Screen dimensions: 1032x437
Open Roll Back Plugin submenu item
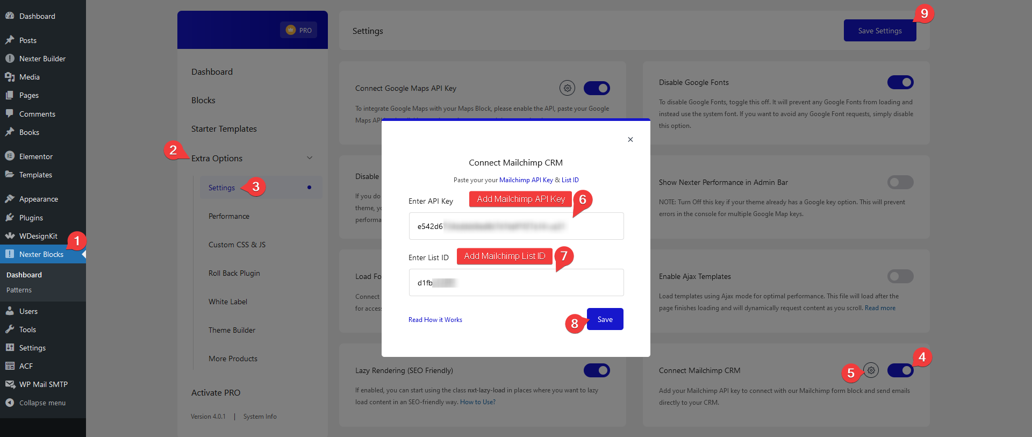click(234, 273)
